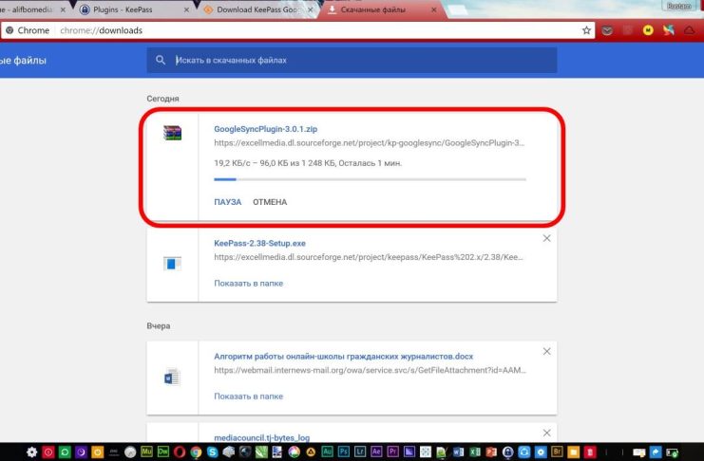Pause the GoogleSyncPlugin download with ПАУЗА
Viewport: 704px width, 461px height.
point(228,202)
